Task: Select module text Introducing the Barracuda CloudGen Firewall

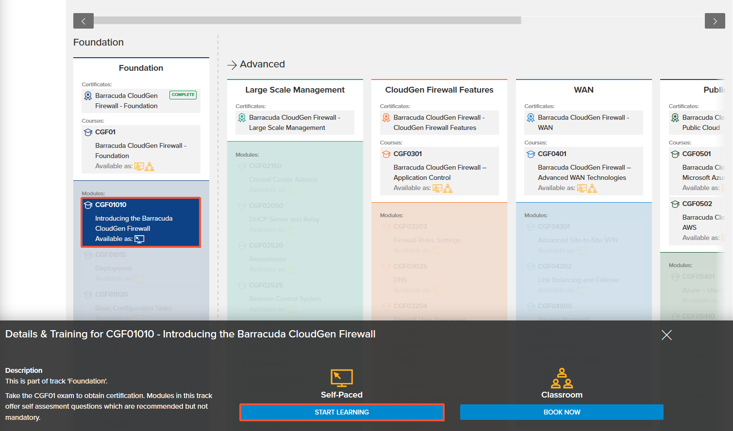Action: [133, 223]
